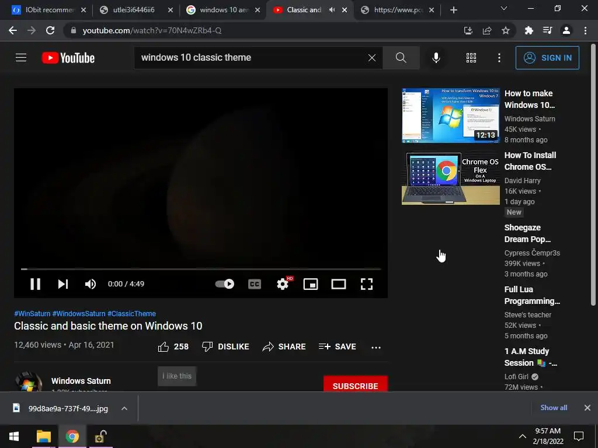Click the SIGN IN button

tap(547, 58)
